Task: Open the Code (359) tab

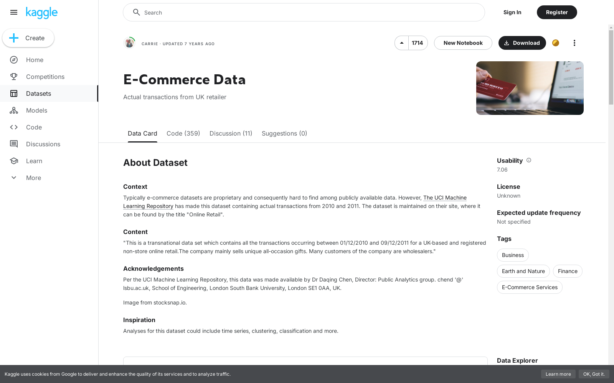Action: pos(183,133)
